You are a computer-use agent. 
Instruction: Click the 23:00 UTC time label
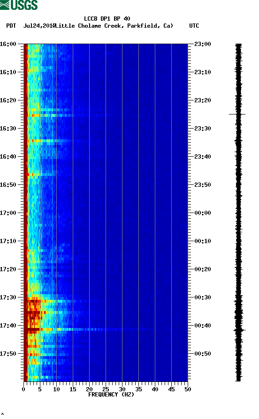(x=203, y=44)
